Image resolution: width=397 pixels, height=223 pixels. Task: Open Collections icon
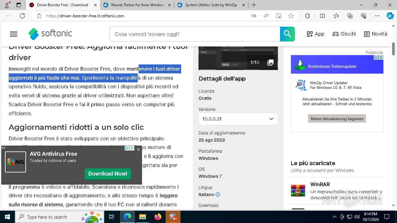click(350, 16)
